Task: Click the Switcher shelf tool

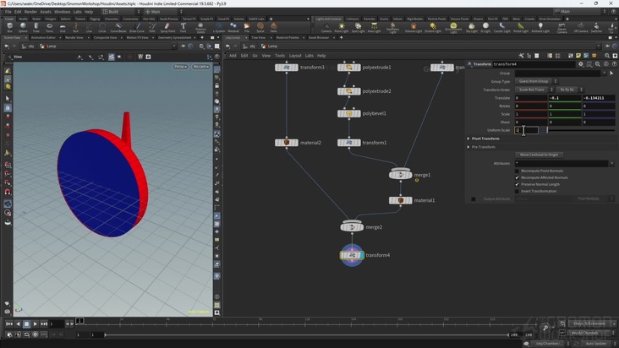Action: pos(596,27)
